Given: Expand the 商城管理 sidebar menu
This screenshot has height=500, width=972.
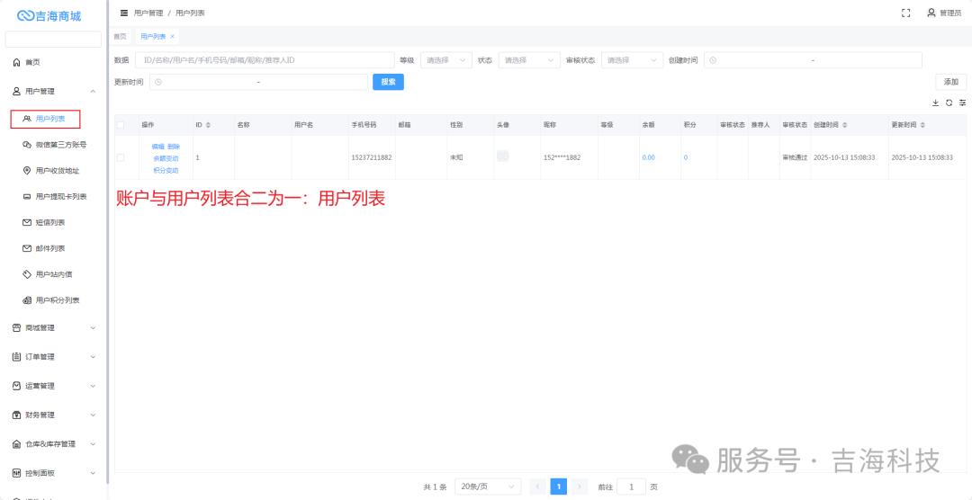Looking at the screenshot, I should (x=54, y=327).
